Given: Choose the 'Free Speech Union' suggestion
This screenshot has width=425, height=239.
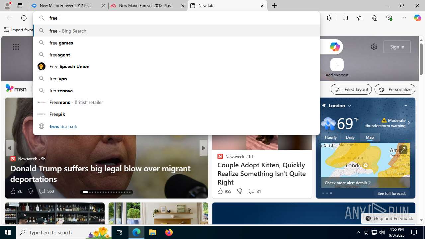Looking at the screenshot, I should pos(176,66).
